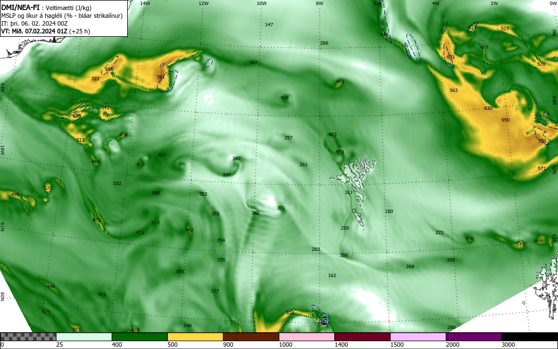Select the 10W longitude label

click(262, 3)
